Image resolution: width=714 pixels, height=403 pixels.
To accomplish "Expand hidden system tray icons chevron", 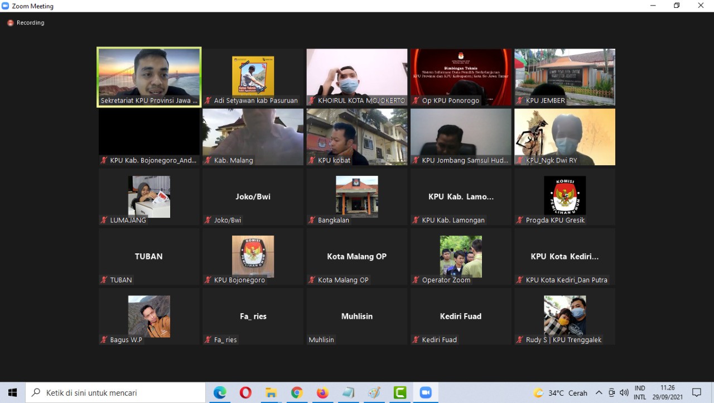I will coord(599,393).
